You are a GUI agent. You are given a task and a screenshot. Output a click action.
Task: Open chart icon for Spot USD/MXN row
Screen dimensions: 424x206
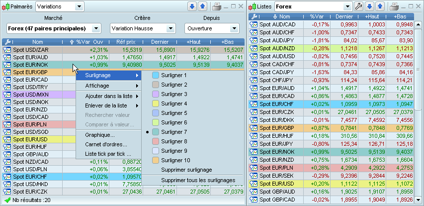[7, 95]
